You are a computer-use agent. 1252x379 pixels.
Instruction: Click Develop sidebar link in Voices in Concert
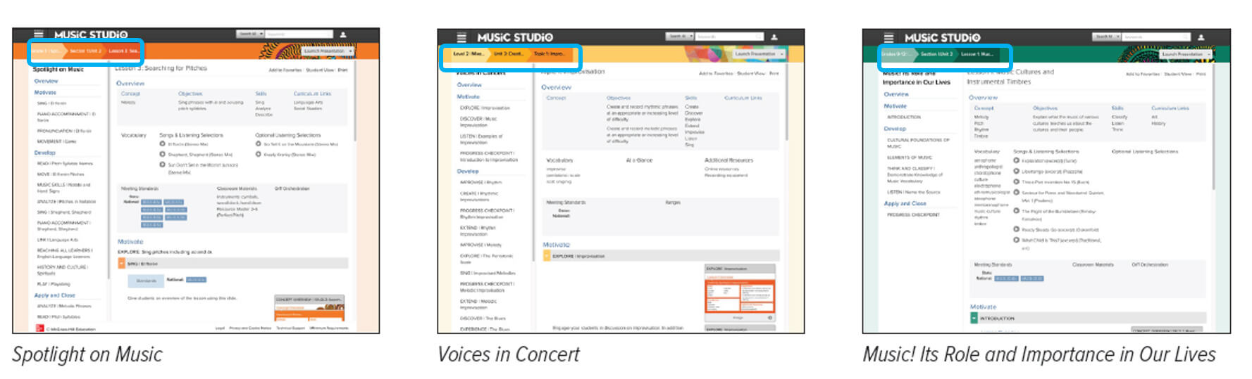pyautogui.click(x=468, y=171)
